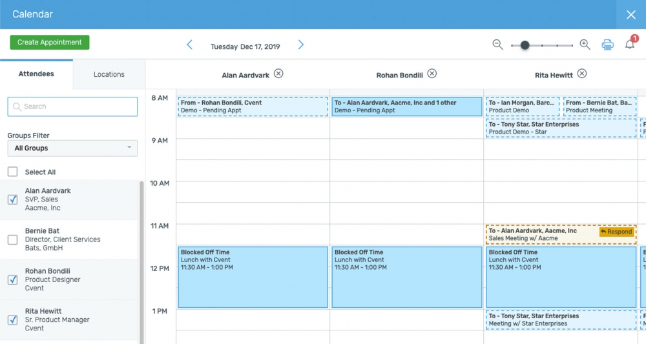Switch to the Attendees tab
The height and width of the screenshot is (344, 646).
tap(36, 74)
